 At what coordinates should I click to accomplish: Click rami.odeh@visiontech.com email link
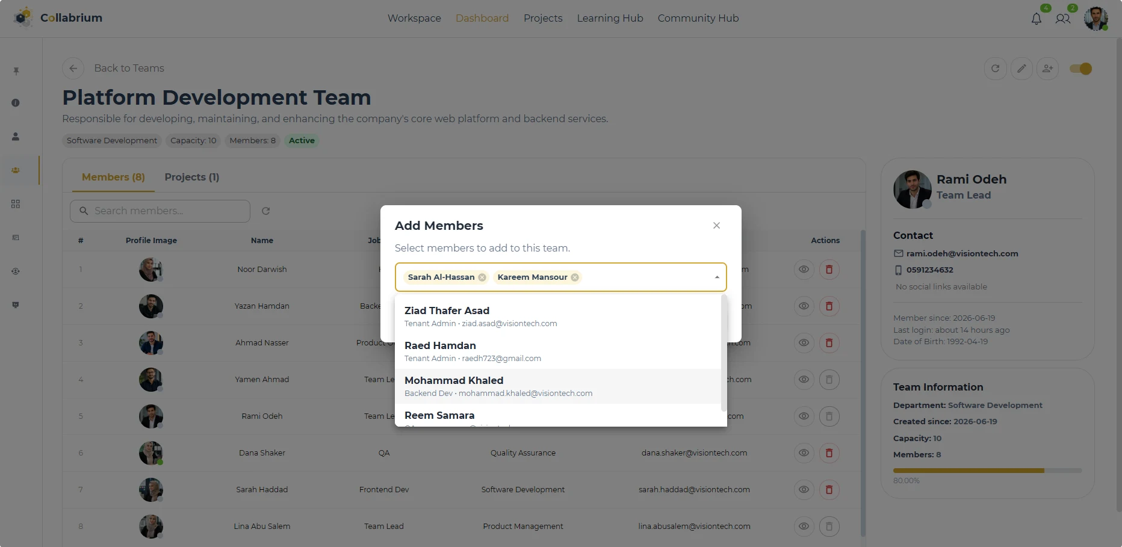pyautogui.click(x=962, y=254)
